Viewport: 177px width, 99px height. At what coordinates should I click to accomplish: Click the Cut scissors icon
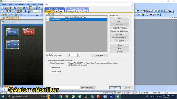coord(15,8)
